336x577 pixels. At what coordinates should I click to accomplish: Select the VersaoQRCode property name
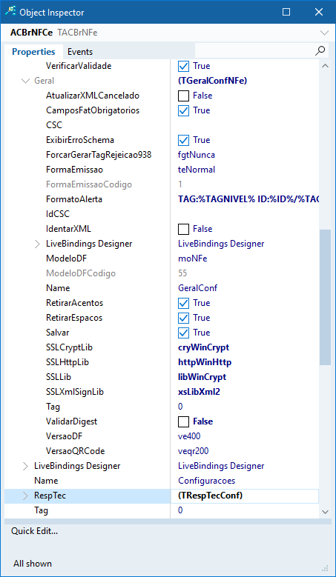75,451
